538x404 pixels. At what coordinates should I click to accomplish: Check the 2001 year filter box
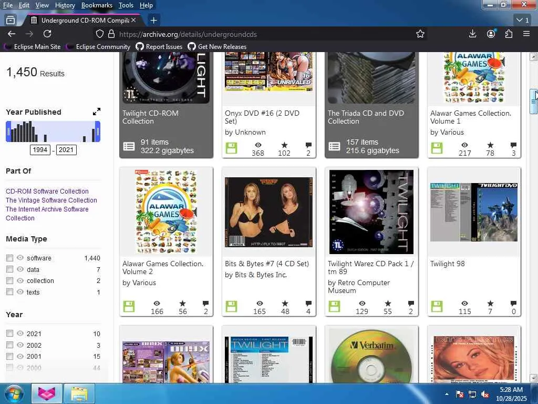pos(9,356)
